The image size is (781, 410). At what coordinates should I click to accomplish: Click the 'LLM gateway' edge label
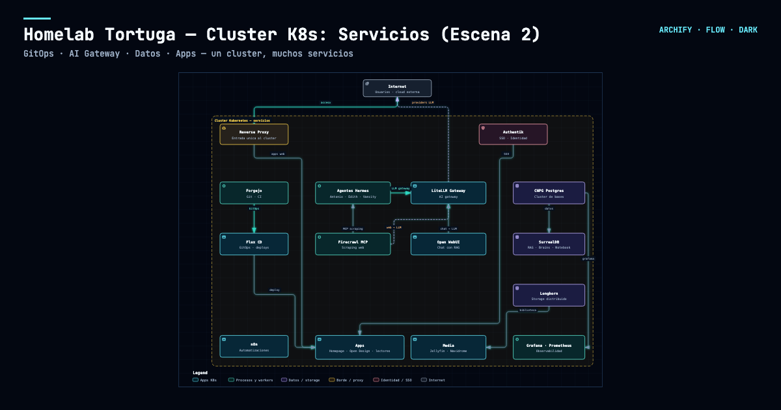point(401,188)
